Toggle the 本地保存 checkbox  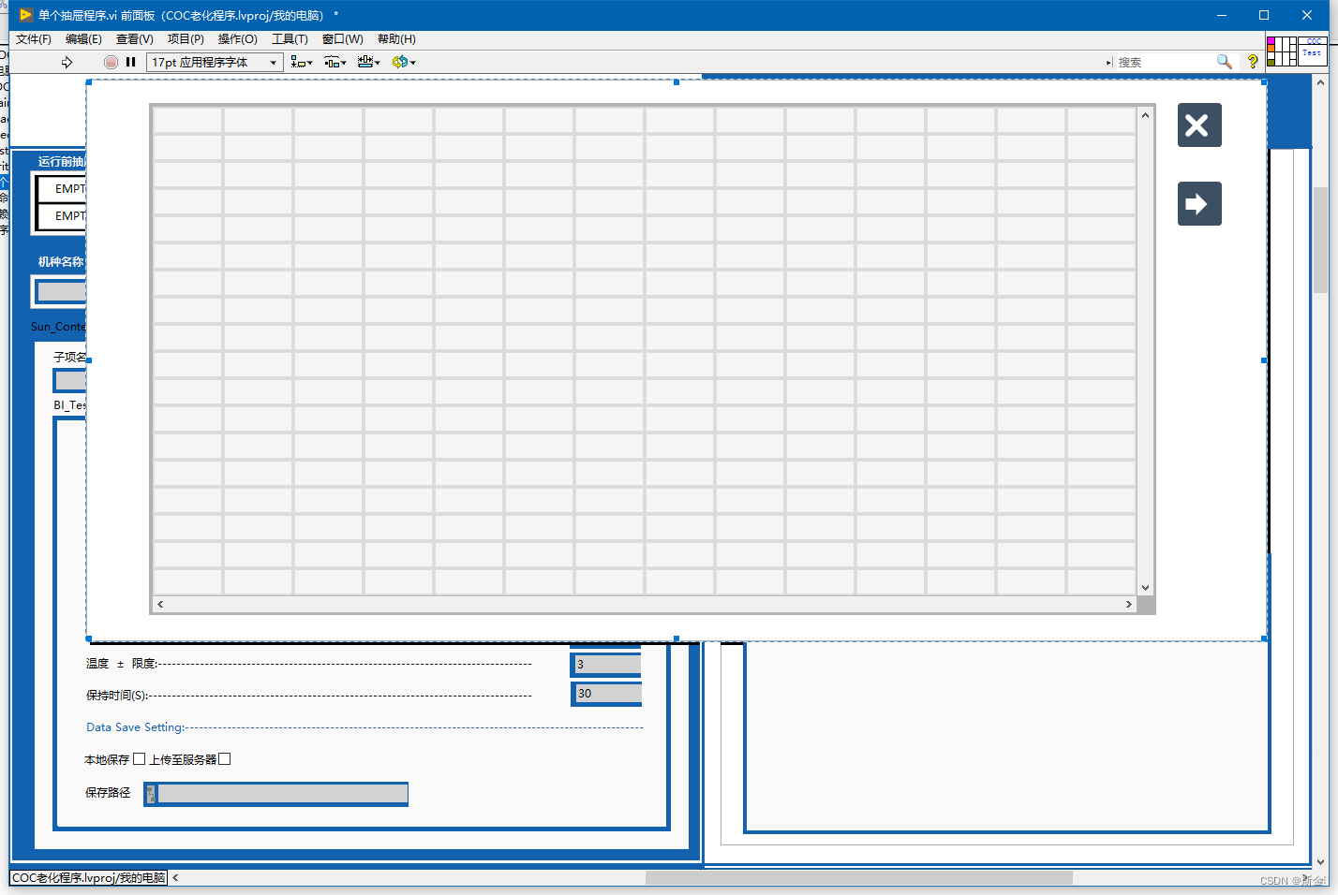coord(139,759)
